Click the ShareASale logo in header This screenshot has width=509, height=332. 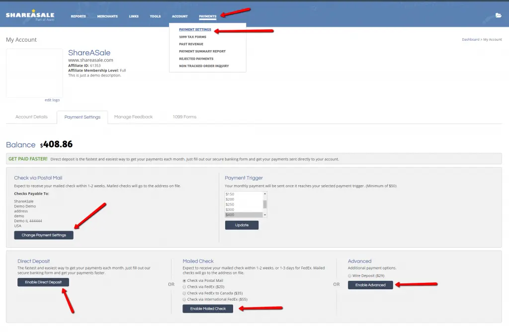coord(30,15)
